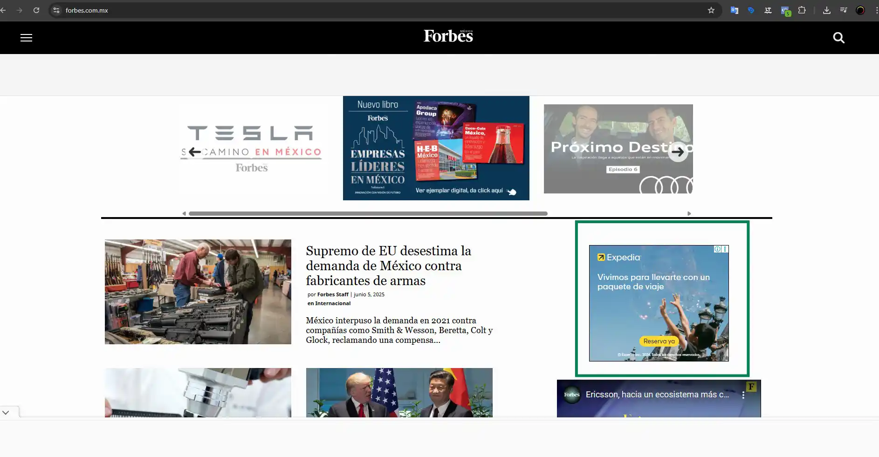This screenshot has width=879, height=457.
Task: Open headline Supremo de EU desestima la demanda
Action: [x=389, y=266]
